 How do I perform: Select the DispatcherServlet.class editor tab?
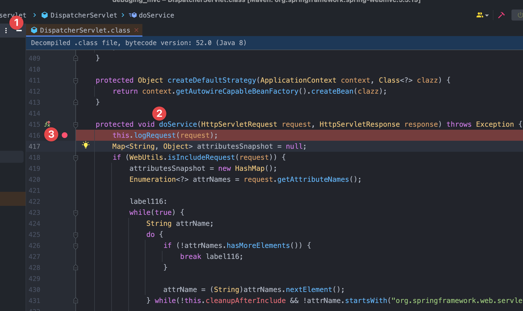(x=85, y=30)
